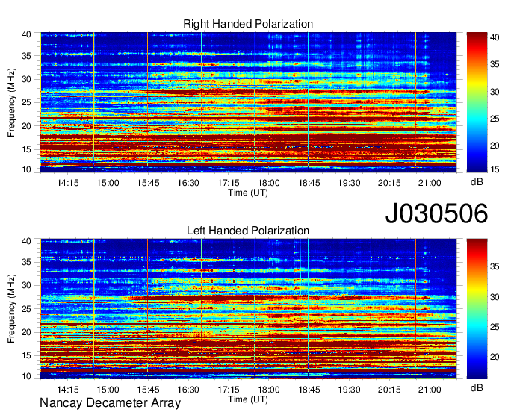Image resolution: width=508 pixels, height=412 pixels.
Task: Click 15 MHz frequency tick, Left Handed plot
Action: tap(26, 355)
